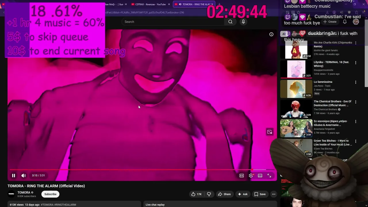Open the Anastasia Fergadioti Greek video thumbnail
Screen dimensions: 368x207
(296, 129)
